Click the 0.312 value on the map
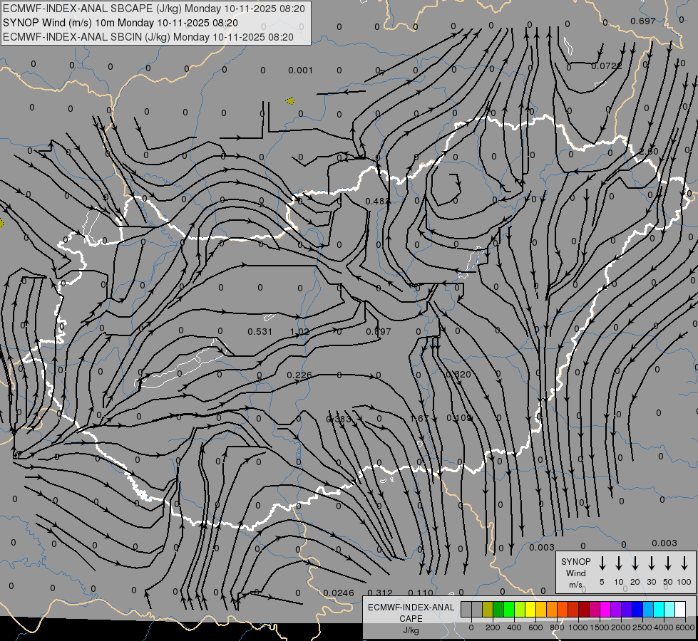Viewport: 698px width, 641px height. click(381, 593)
